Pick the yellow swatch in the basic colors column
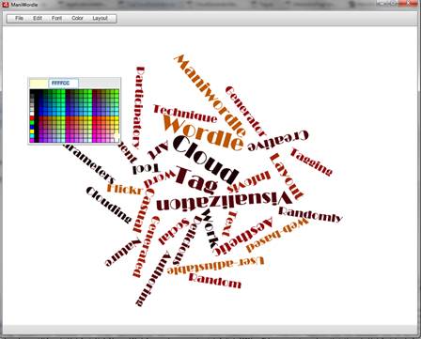The image size is (421, 339). (32, 131)
